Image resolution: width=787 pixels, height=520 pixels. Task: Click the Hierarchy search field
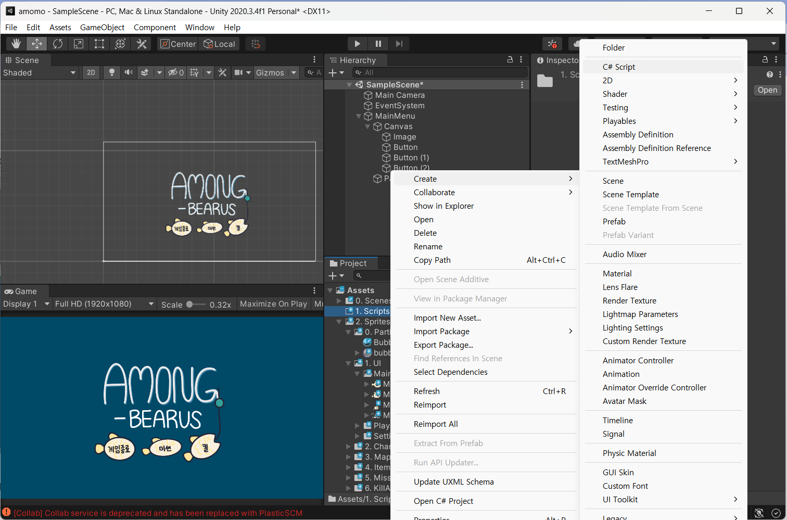coord(440,72)
